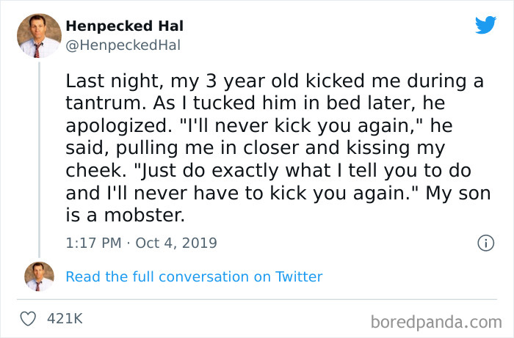
Task: Open Henpecked Hal's large profile avatar
Action: pos(39,35)
